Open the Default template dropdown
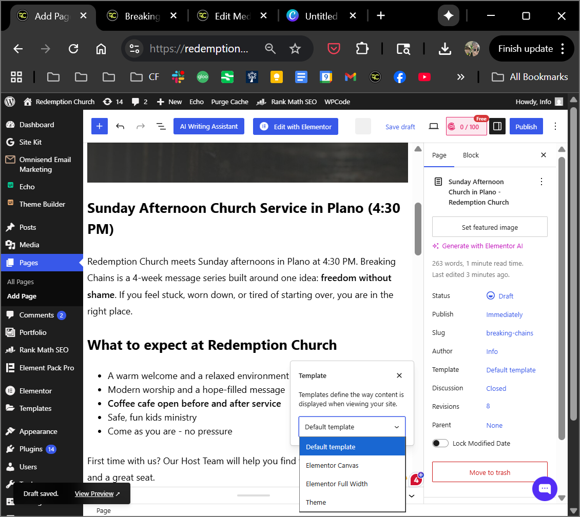Image resolution: width=580 pixels, height=517 pixels. [352, 427]
